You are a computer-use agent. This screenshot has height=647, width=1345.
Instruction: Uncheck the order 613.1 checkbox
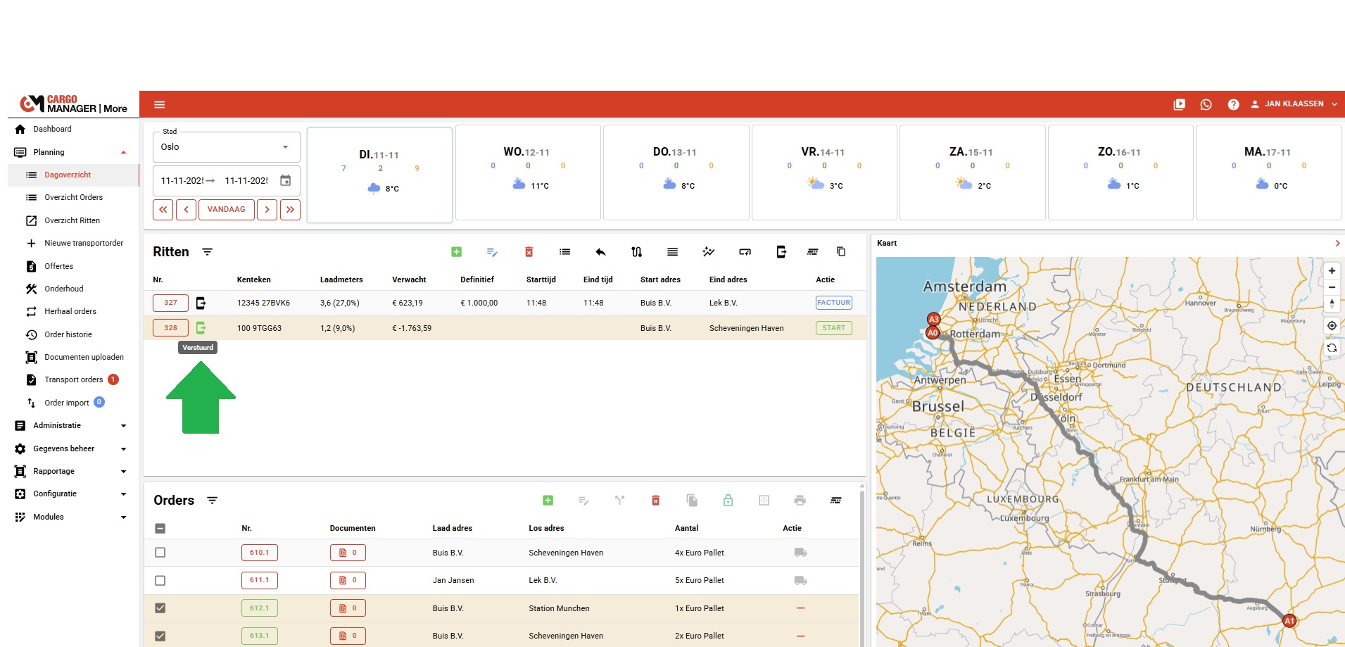coord(160,636)
